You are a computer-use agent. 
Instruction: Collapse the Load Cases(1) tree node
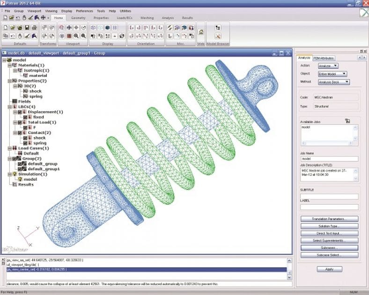coord(10,148)
